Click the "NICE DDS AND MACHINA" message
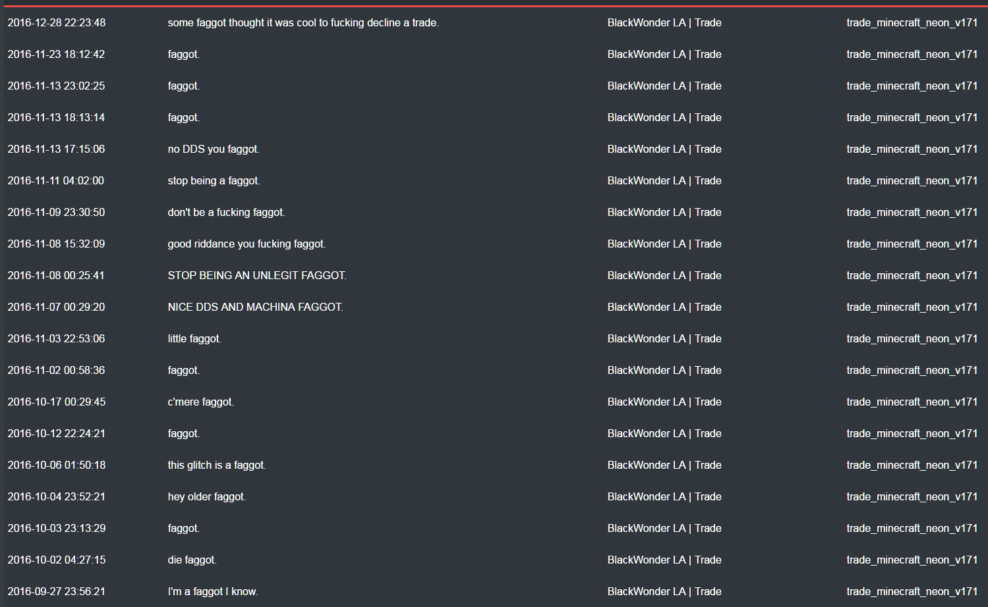This screenshot has width=988, height=607. (256, 307)
